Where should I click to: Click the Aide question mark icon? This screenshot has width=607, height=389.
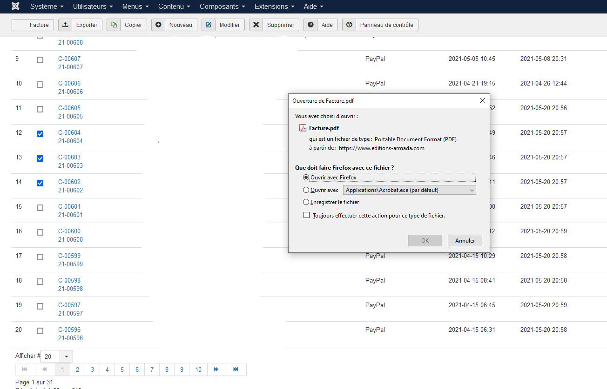tap(310, 25)
